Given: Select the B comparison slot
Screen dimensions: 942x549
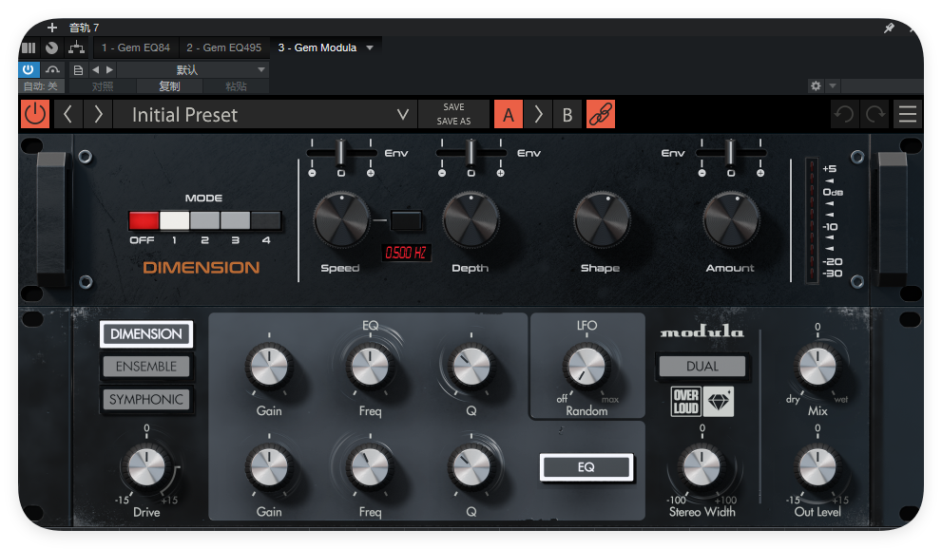Looking at the screenshot, I should pos(567,114).
